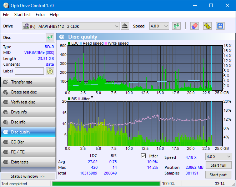Viewport: 236px width, 187px height.
Task: Click the drive icon in the Drive selector
Action: click(x=26, y=26)
